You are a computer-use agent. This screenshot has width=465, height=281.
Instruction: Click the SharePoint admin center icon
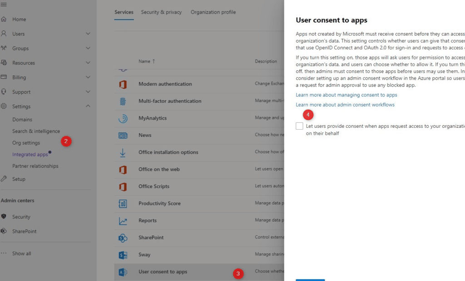click(x=4, y=231)
